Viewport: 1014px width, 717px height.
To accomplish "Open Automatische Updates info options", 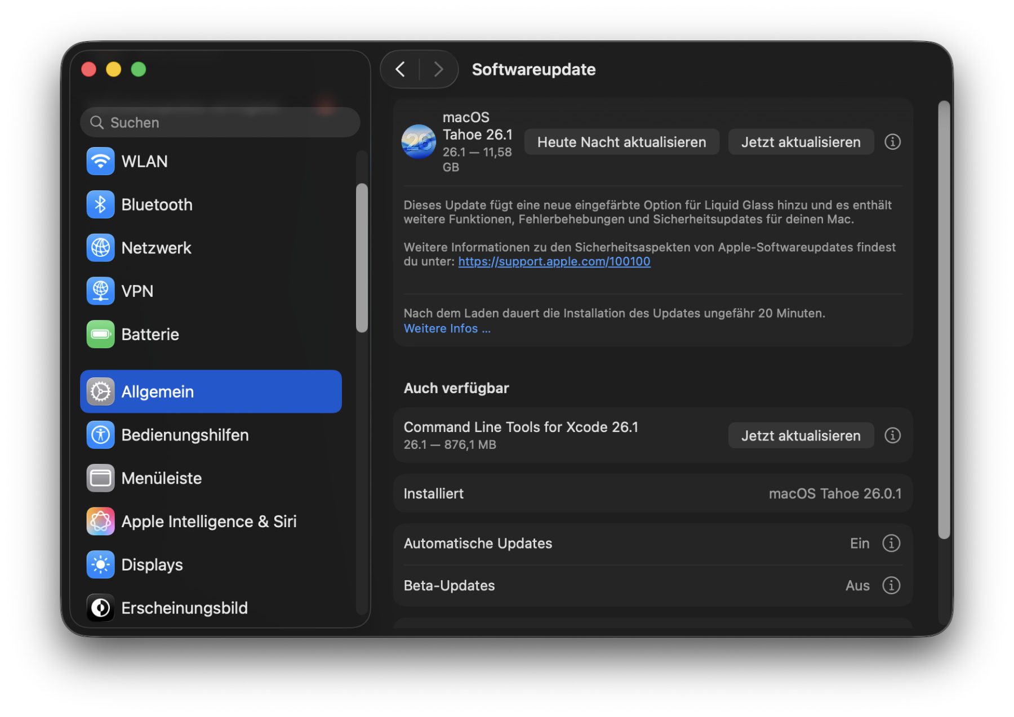I will (x=891, y=544).
